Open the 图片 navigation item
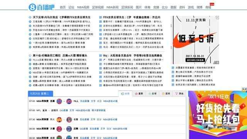The image size is (247, 139). pyautogui.click(x=139, y=7)
